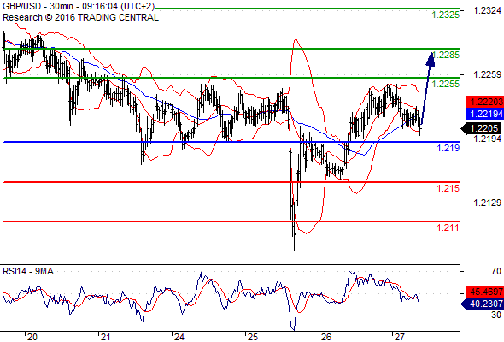Click the 1.2129 price axis value
This screenshot has width=504, height=342.
[x=487, y=203]
